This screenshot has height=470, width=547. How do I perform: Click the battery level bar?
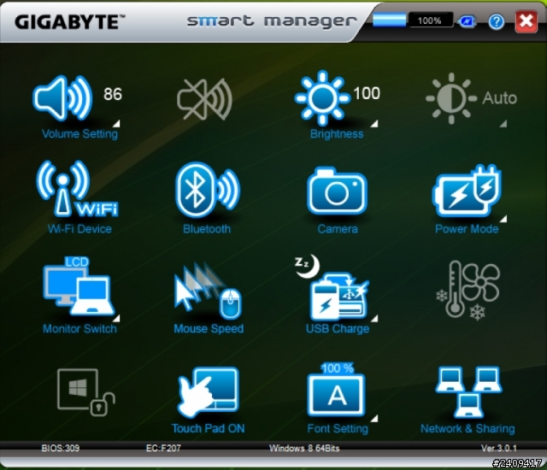pos(390,20)
